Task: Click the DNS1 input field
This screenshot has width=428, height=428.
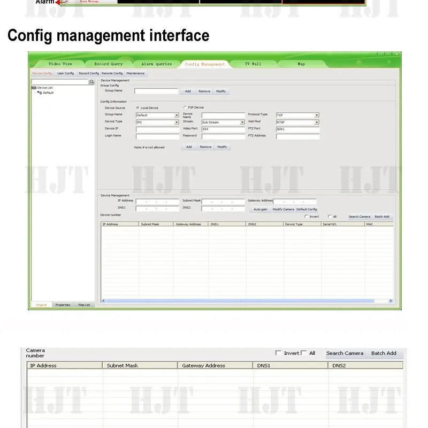Action: [x=157, y=209]
